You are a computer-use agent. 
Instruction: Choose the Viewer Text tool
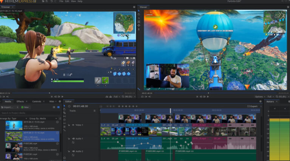139,18
